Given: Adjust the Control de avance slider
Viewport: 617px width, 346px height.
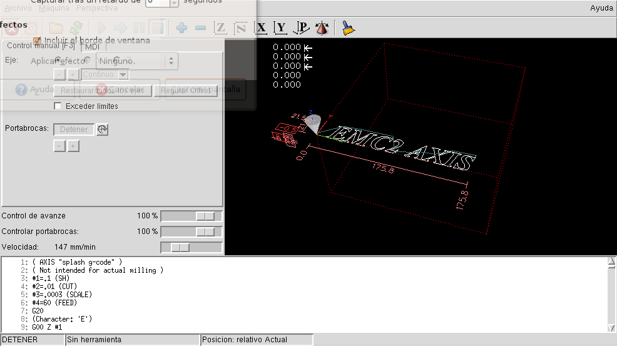Looking at the screenshot, I should pos(191,216).
